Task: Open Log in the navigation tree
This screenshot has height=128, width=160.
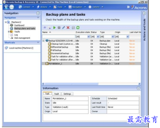Action: [16, 35]
